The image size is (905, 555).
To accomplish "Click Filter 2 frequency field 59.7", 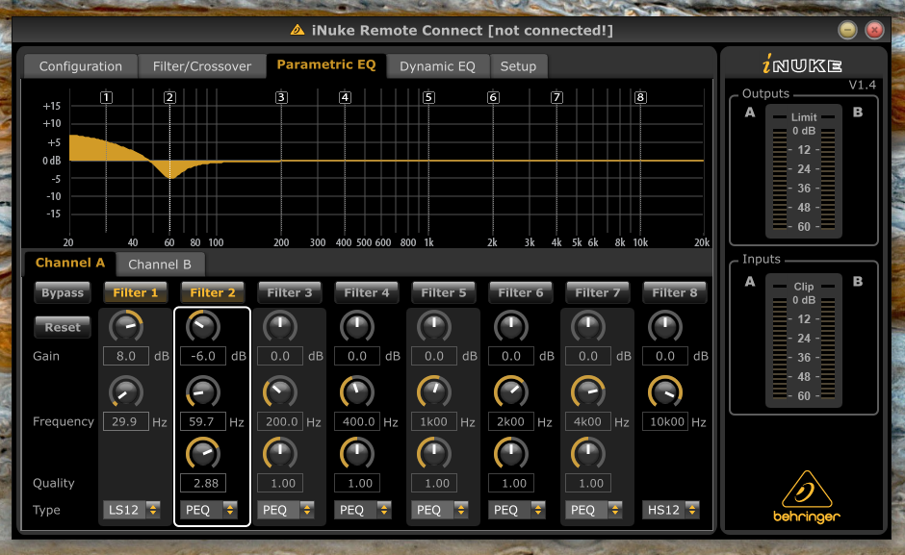I will pos(203,421).
